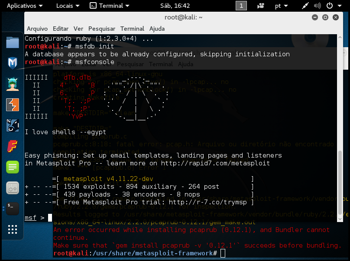
Task: Launch Burp Suite from the orange dock icon
Action: point(13,105)
